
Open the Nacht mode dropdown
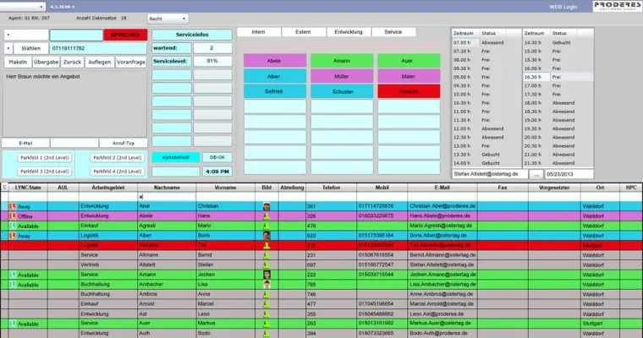[168, 19]
